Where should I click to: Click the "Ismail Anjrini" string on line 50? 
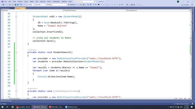pyautogui.click(x=57, y=26)
